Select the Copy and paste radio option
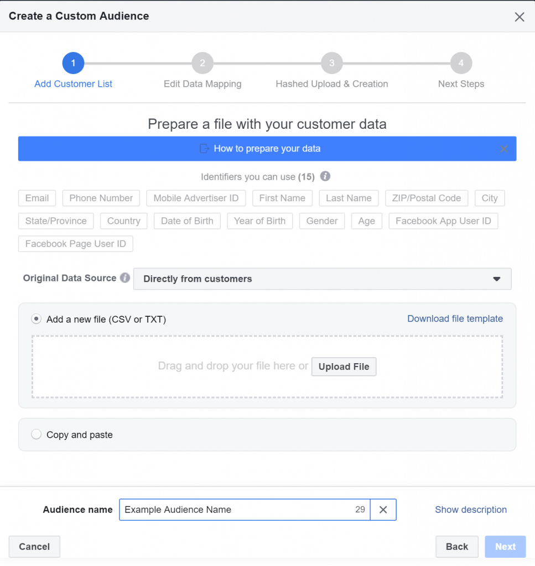The width and height of the screenshot is (535, 566). coord(36,434)
